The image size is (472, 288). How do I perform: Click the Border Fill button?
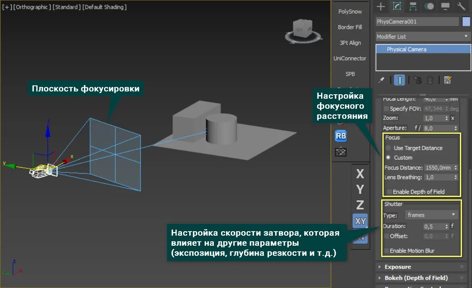(350, 27)
